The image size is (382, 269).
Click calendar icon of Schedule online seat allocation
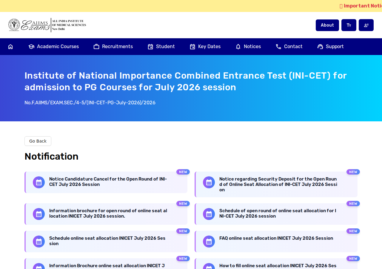click(x=39, y=242)
